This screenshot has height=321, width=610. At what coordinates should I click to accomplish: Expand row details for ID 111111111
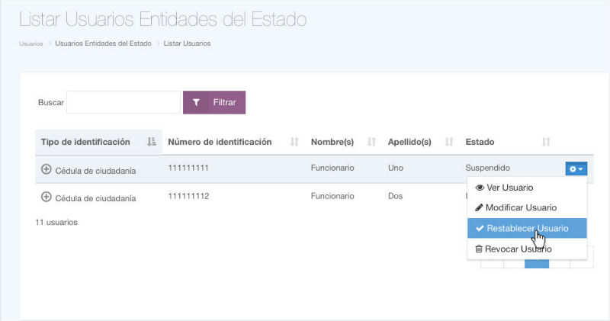tap(46, 169)
